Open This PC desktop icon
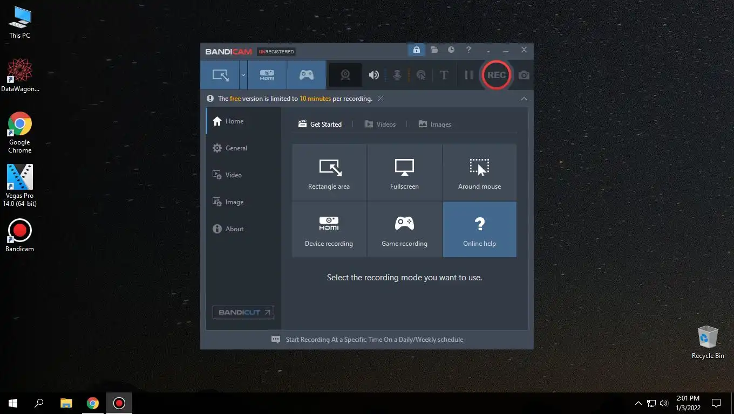The height and width of the screenshot is (414, 734). point(19,23)
